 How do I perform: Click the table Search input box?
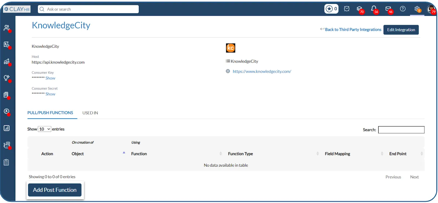click(x=401, y=130)
